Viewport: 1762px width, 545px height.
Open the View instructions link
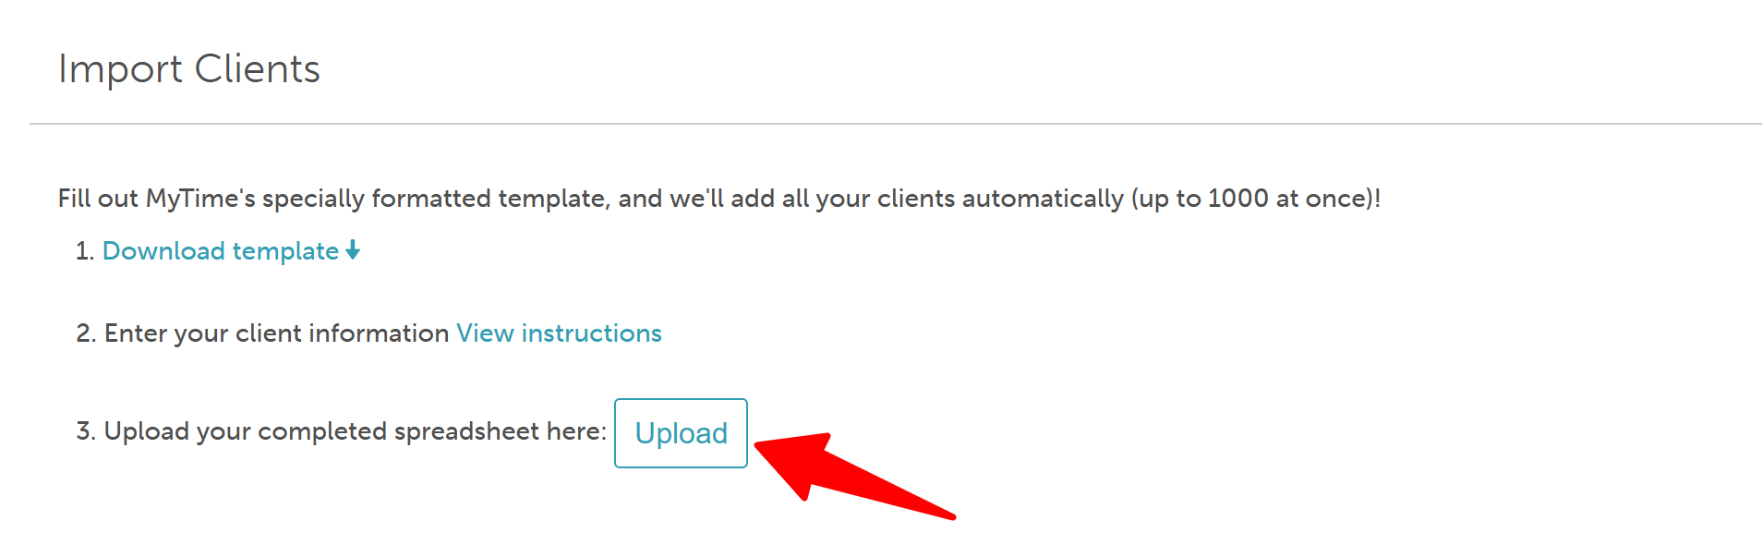559,333
